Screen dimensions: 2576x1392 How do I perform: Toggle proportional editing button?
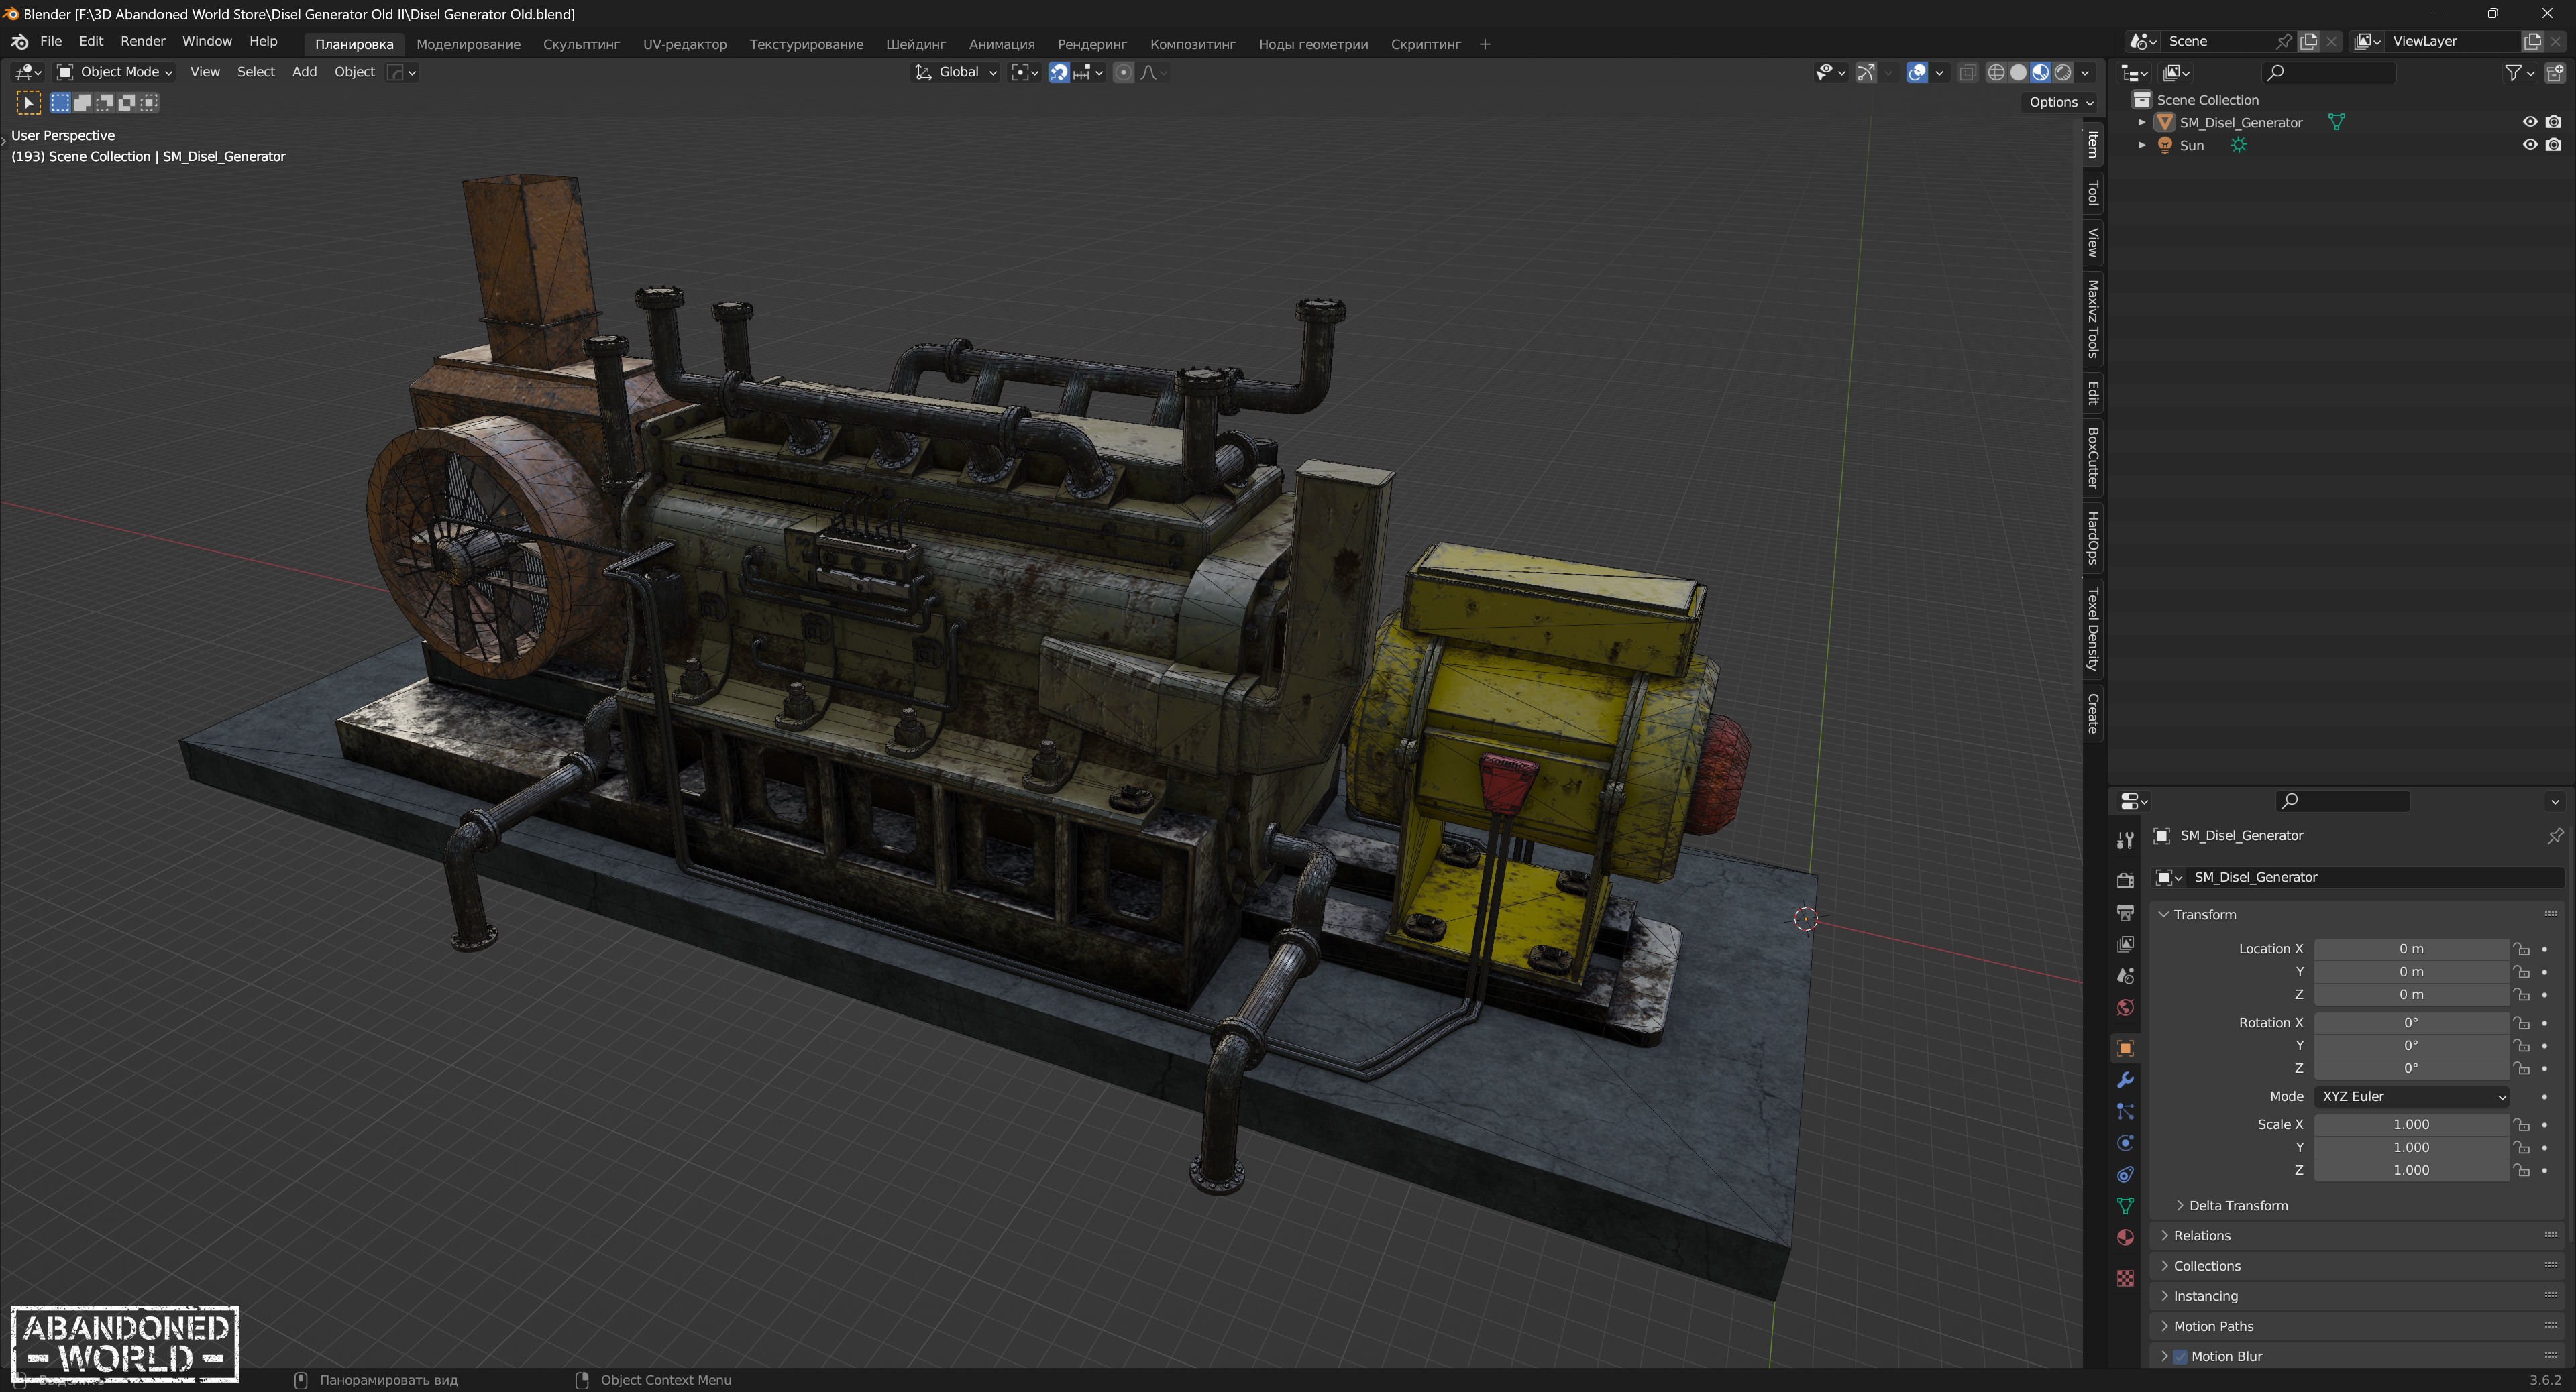[1123, 72]
